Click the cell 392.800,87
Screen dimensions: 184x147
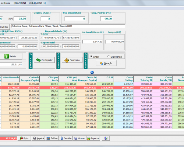pos(143,84)
